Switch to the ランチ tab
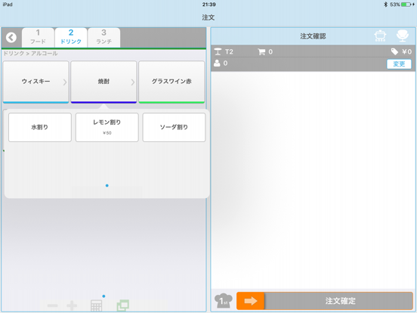The height and width of the screenshot is (313, 417). (104, 37)
